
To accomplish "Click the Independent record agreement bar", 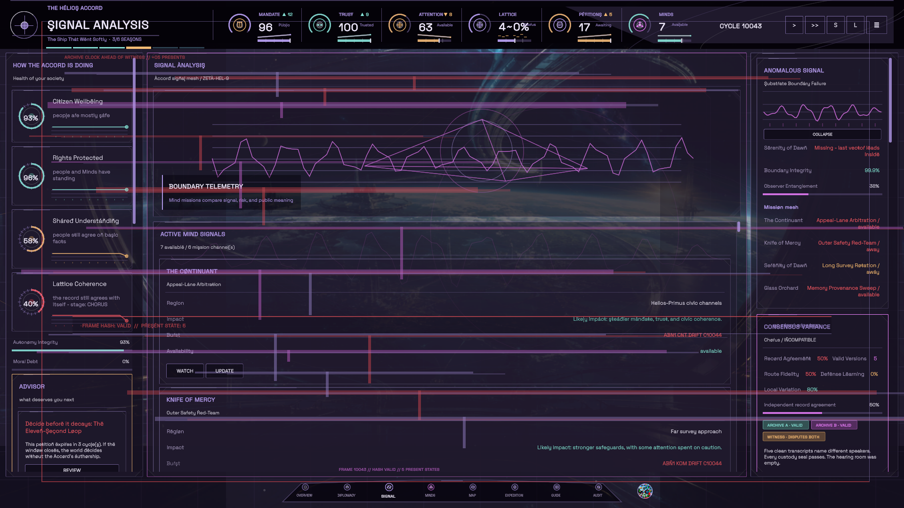I will coord(822,413).
